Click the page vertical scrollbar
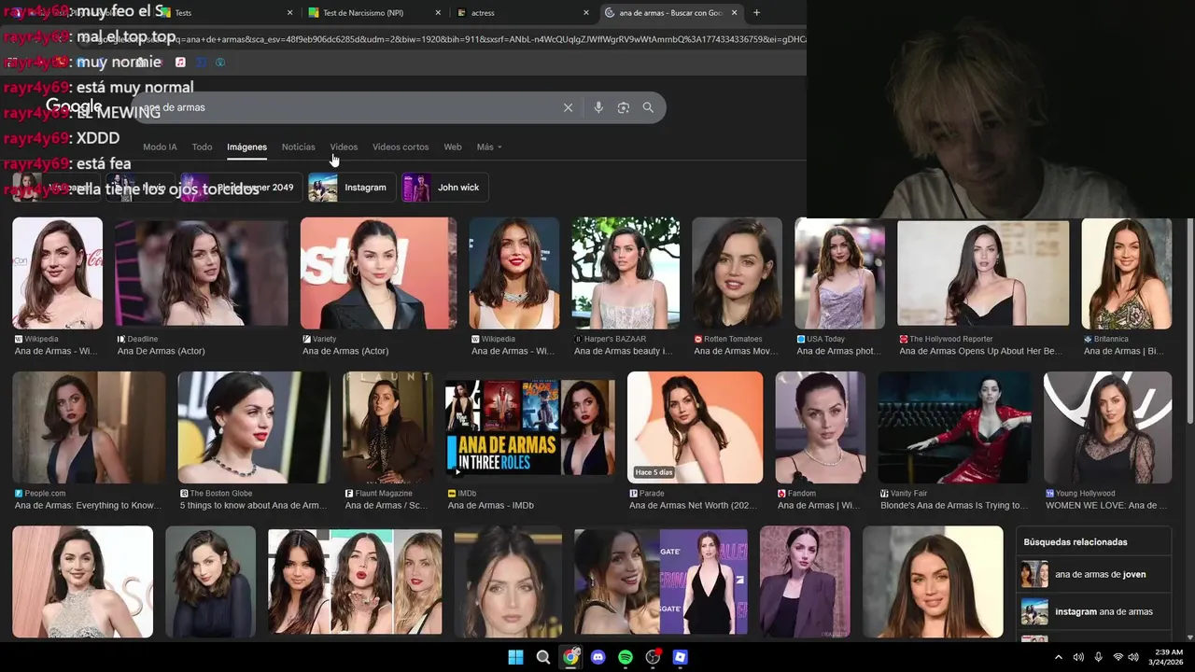The height and width of the screenshot is (672, 1195). [x=1189, y=322]
